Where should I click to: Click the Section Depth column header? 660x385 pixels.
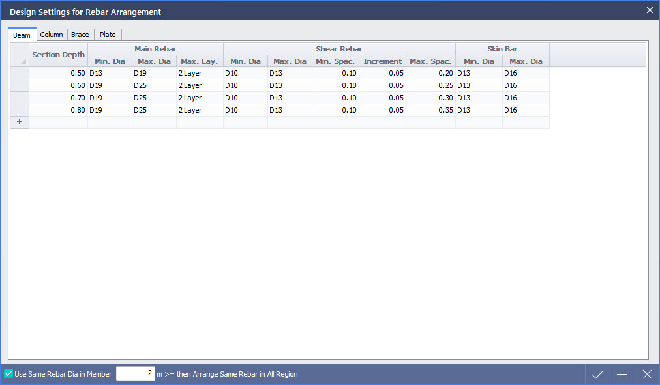[x=59, y=55]
